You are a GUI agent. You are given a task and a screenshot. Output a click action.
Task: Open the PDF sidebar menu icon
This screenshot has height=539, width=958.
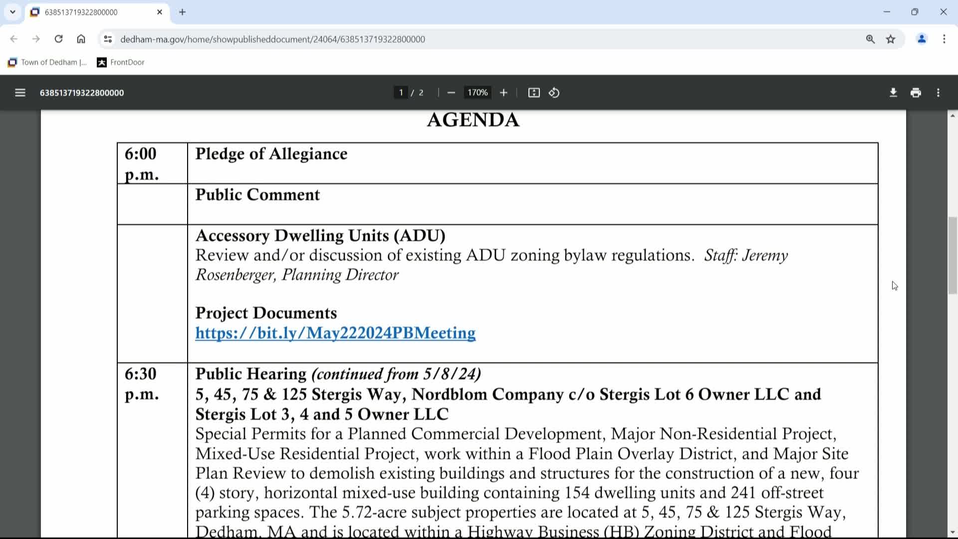tap(20, 93)
